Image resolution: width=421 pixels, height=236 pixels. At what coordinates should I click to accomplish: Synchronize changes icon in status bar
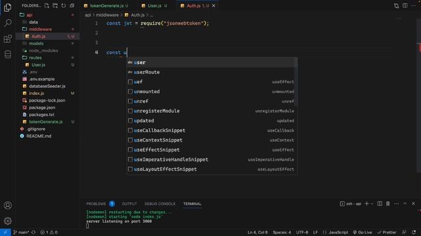click(x=34, y=232)
